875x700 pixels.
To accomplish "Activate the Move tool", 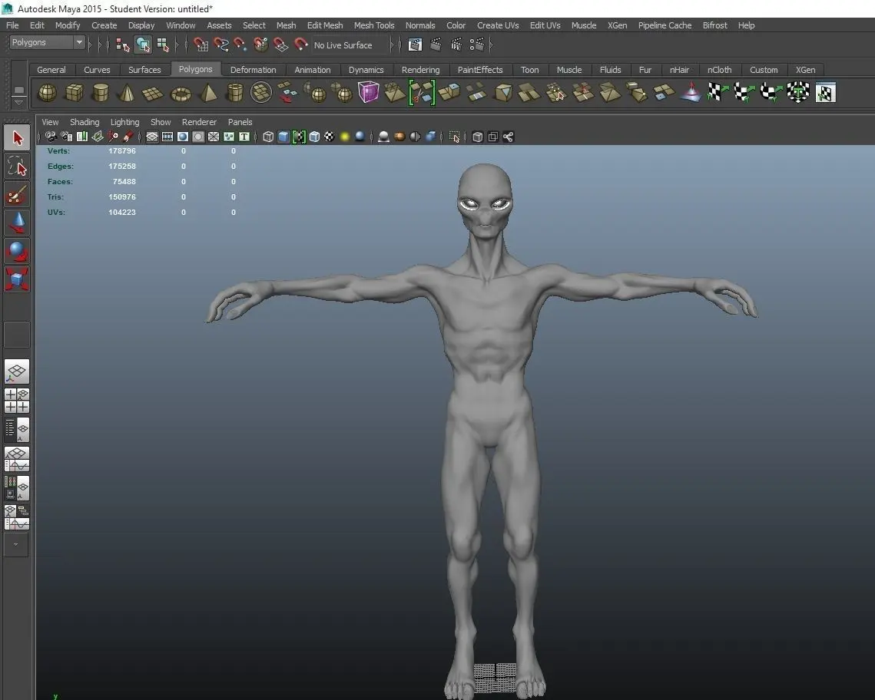I will click(18, 223).
